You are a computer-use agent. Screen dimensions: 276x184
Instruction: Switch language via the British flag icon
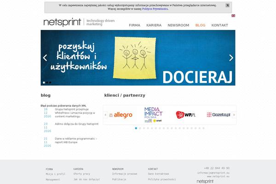[233, 16]
